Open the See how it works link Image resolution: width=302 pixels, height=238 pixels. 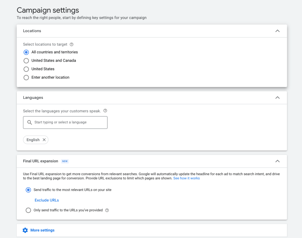(186, 178)
